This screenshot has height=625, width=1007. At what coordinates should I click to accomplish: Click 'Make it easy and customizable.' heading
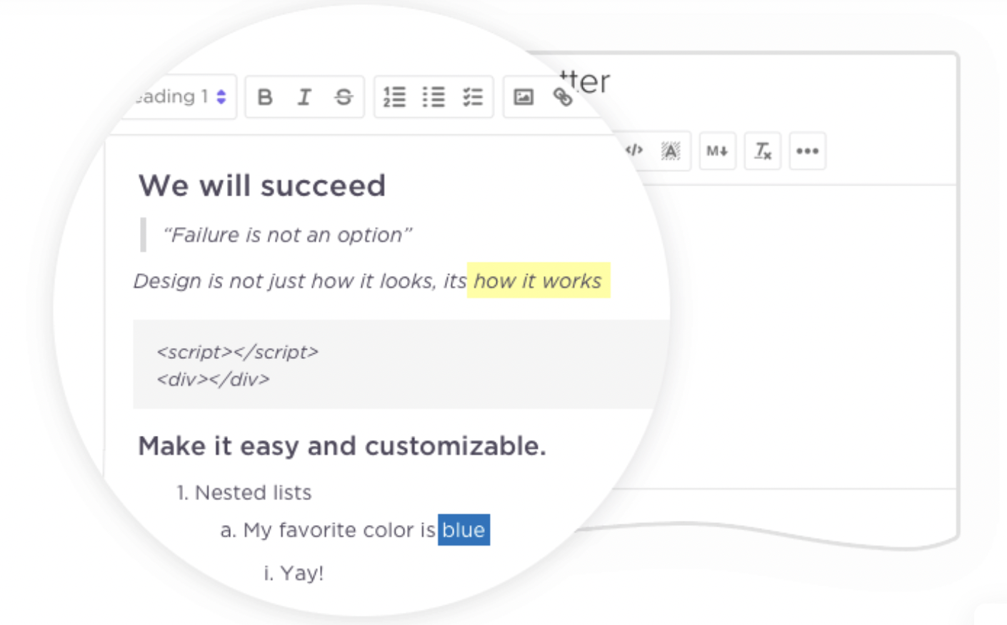click(x=342, y=446)
